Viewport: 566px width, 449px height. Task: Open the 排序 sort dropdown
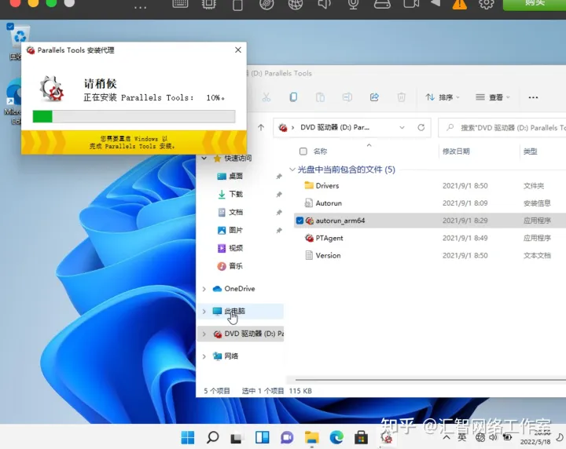point(443,97)
